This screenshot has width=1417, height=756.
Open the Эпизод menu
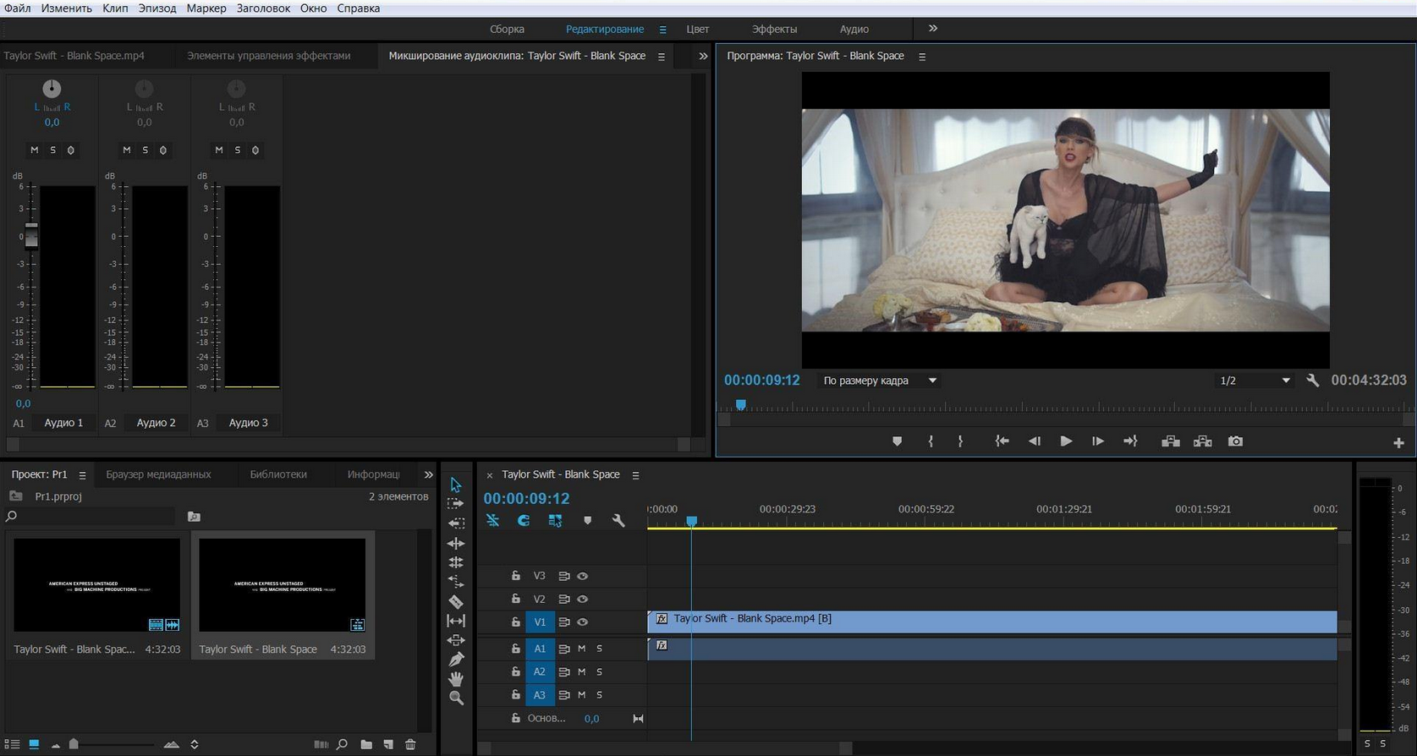pos(157,8)
